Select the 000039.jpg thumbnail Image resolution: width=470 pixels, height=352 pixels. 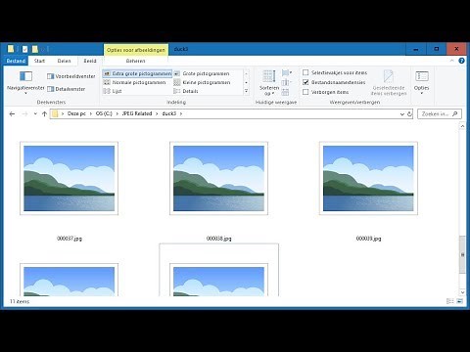[368, 178]
